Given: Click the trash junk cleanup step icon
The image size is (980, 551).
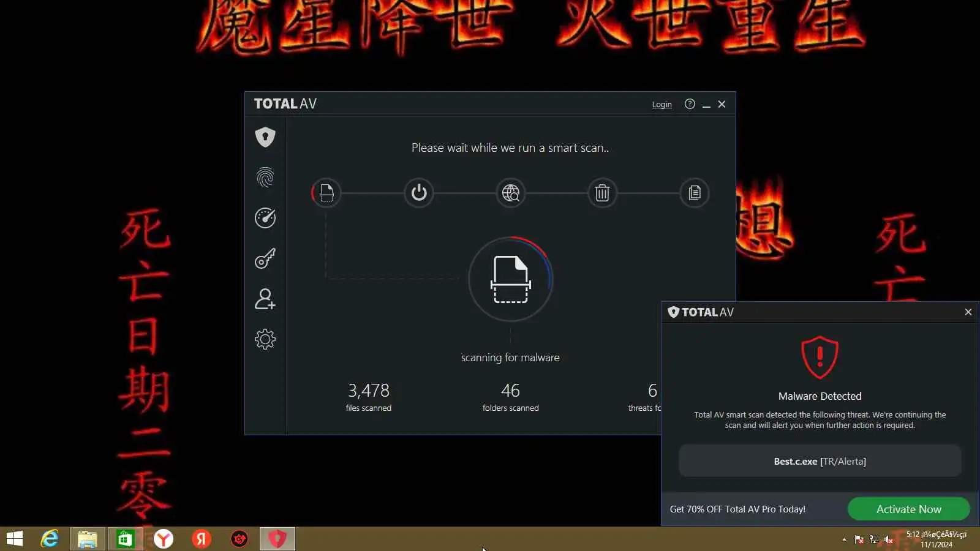Looking at the screenshot, I should point(603,193).
